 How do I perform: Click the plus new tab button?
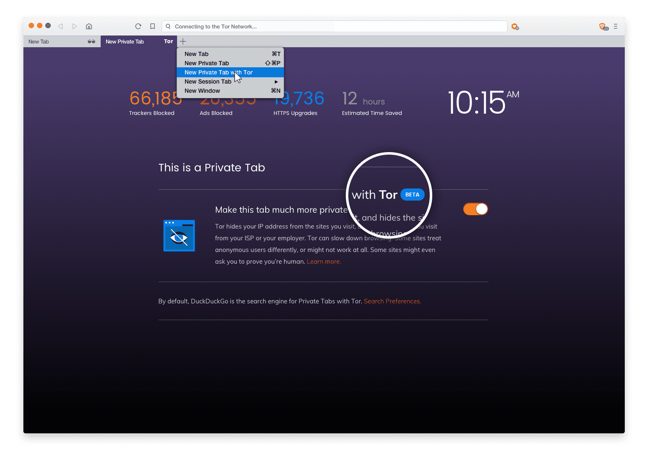point(183,41)
